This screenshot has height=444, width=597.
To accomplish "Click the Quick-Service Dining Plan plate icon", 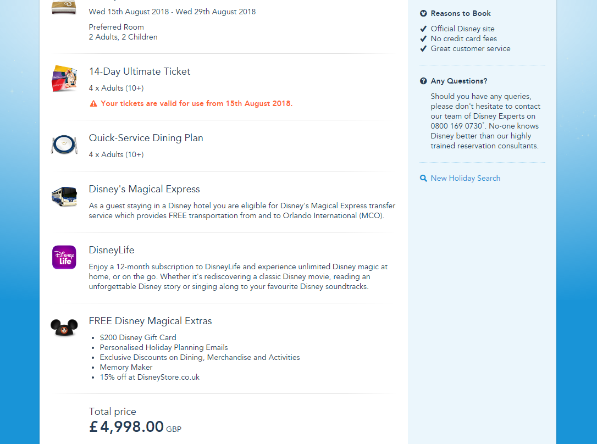I will (x=64, y=145).
